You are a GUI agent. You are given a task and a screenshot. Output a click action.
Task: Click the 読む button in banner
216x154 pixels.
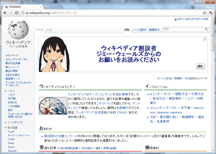(x=200, y=66)
